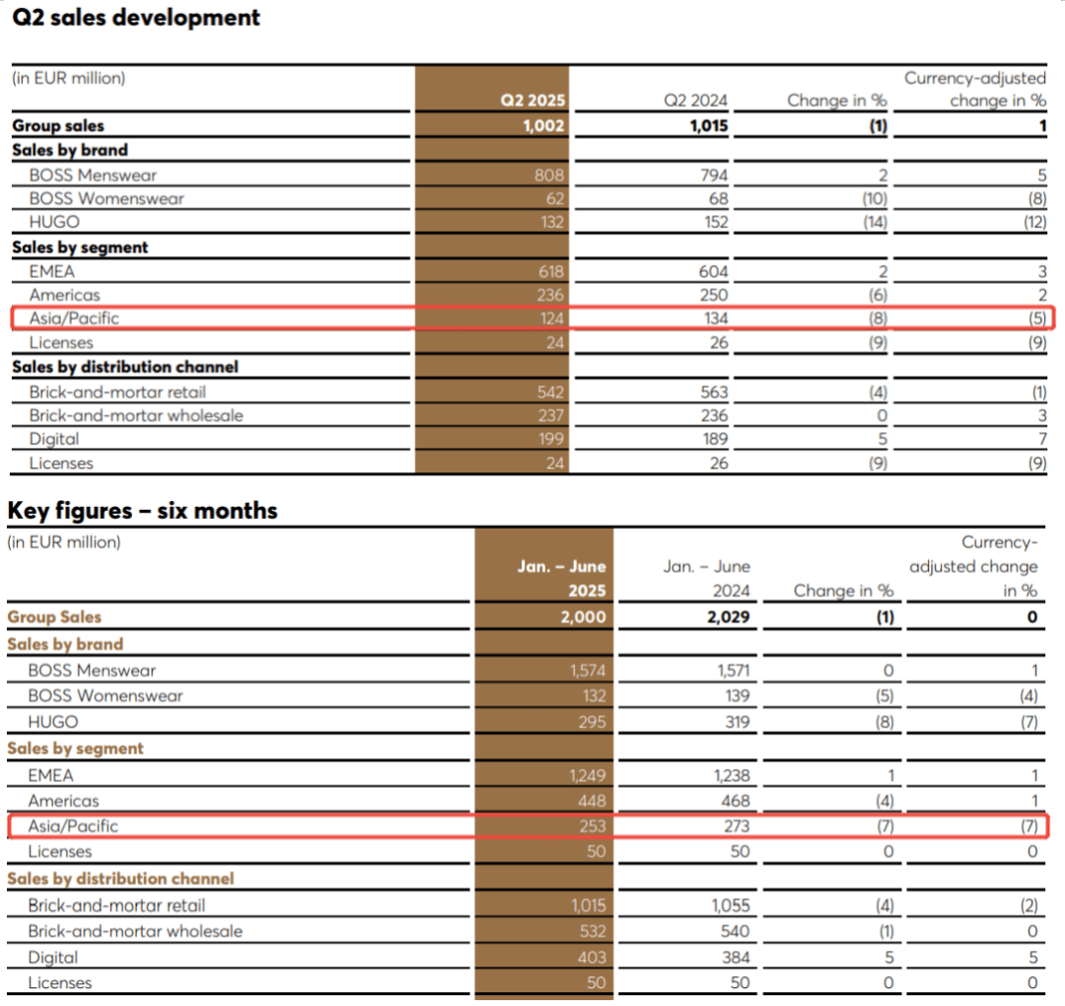Select BOSS Menswear six-month value "1,574"

click(x=588, y=671)
